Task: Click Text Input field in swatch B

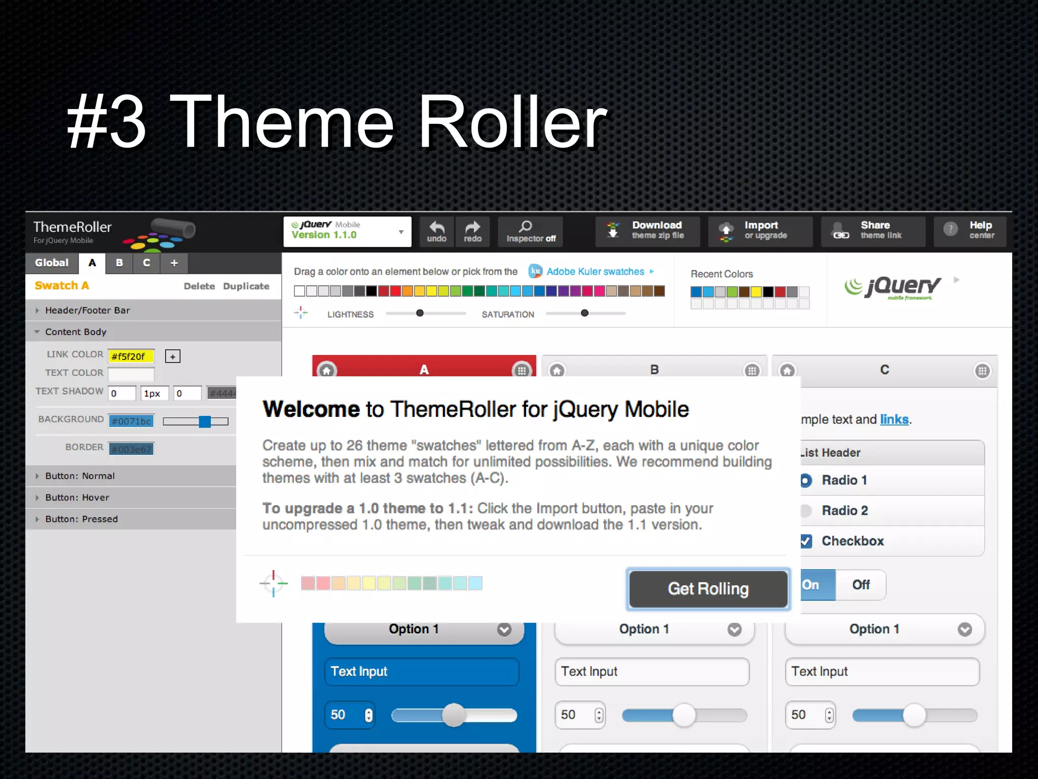Action: tap(652, 672)
